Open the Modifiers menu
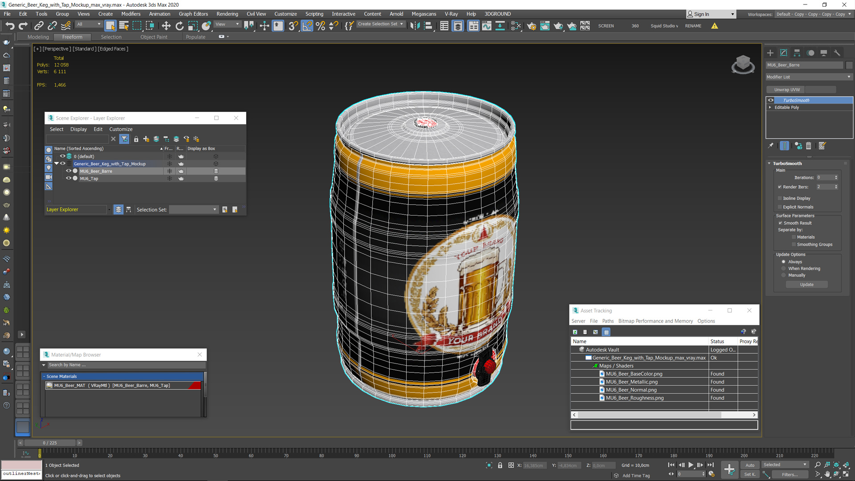 (130, 14)
